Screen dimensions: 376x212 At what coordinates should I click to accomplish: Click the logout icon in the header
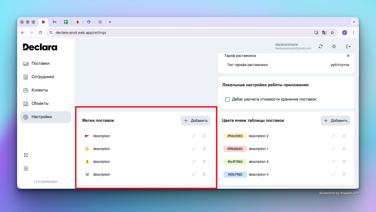[x=348, y=46]
